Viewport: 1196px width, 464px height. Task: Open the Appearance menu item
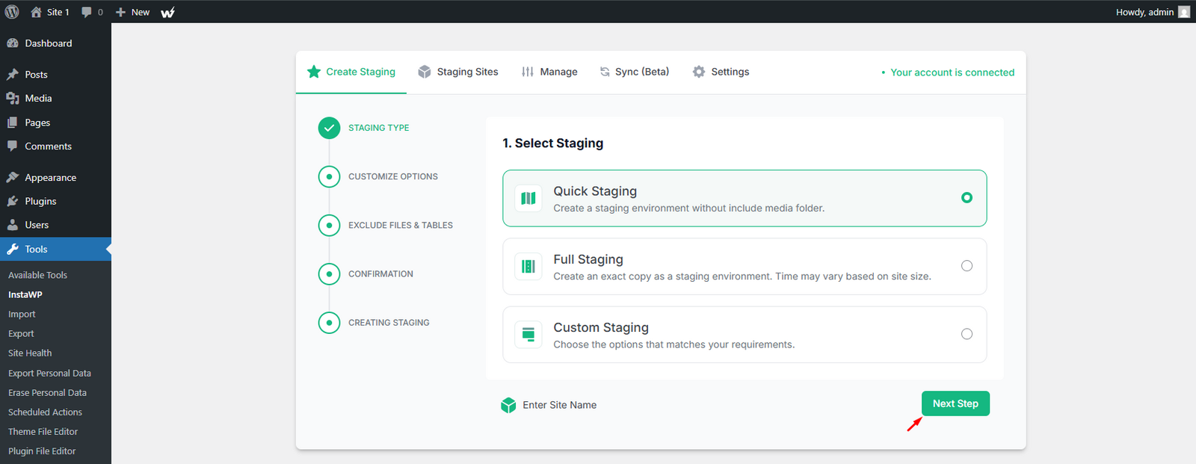[55, 178]
